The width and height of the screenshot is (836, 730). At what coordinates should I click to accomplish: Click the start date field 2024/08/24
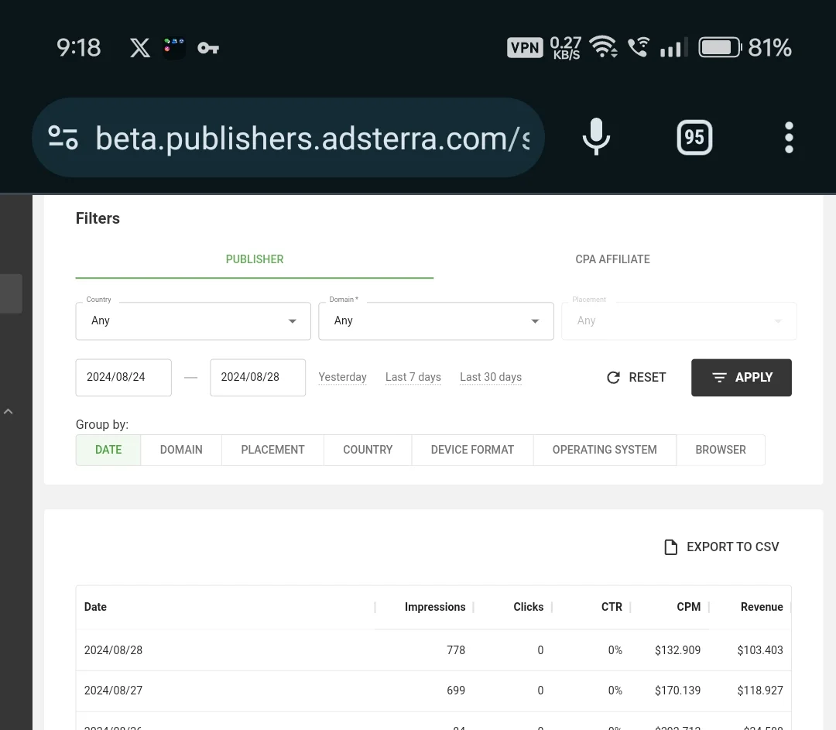pos(124,378)
